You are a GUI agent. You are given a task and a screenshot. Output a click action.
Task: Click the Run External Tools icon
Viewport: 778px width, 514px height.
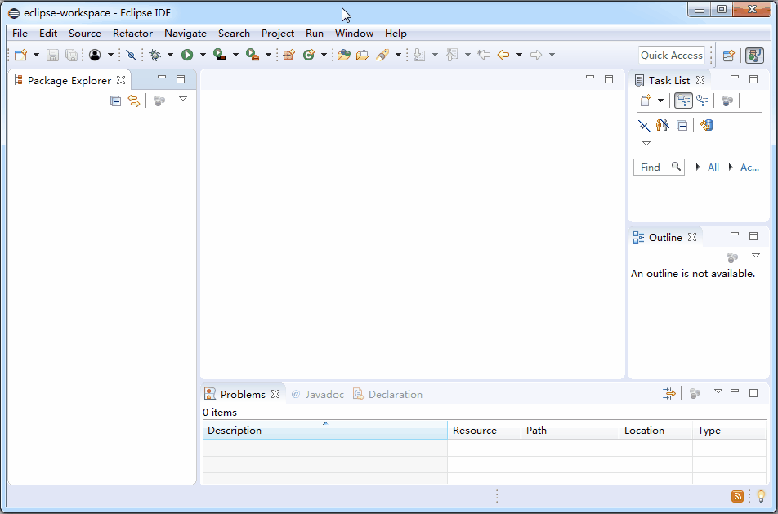(253, 55)
